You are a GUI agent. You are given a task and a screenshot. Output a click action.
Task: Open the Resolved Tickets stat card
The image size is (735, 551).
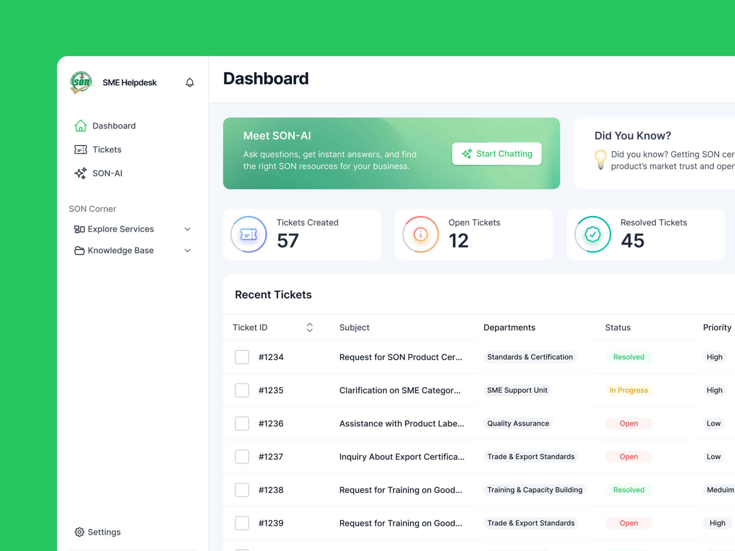[x=646, y=234]
